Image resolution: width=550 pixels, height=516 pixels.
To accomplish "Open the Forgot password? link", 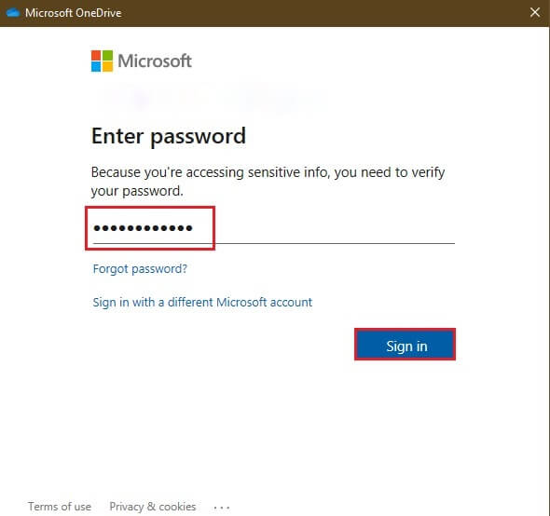I will coord(140,269).
